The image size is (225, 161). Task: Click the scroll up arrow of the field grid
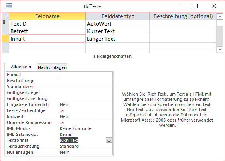click(x=220, y=16)
